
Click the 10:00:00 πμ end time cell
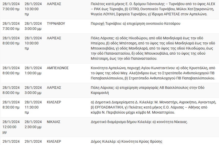tap(33, 43)
